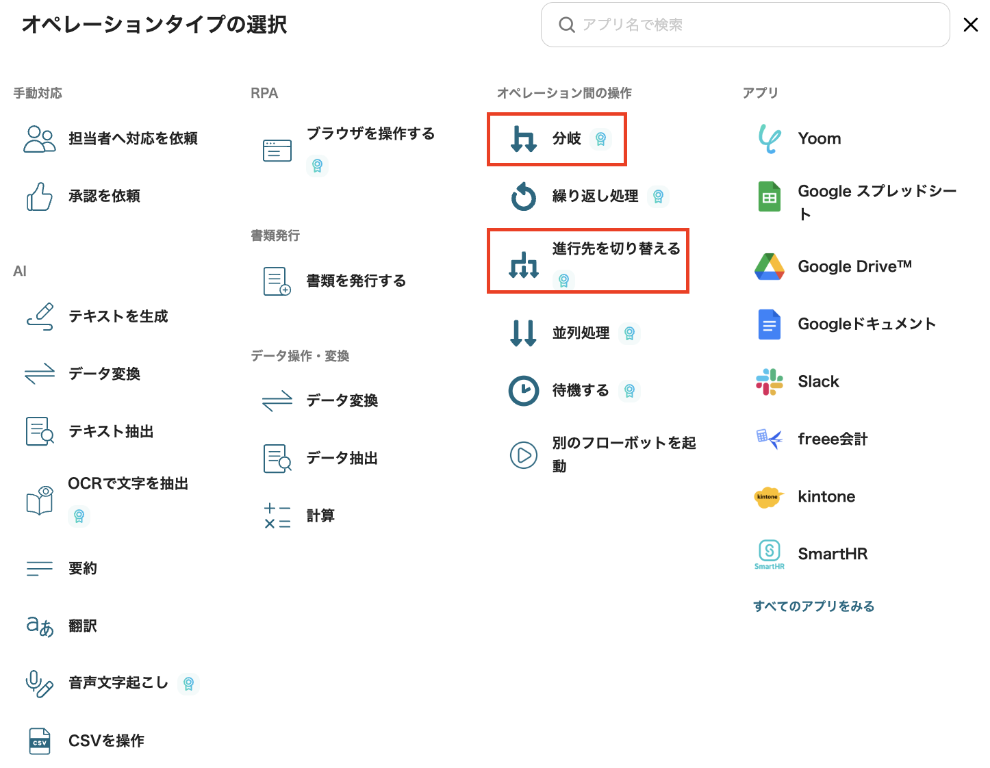
Task: Click the 担当者へ対応を依頼 people icon
Action: pos(40,139)
